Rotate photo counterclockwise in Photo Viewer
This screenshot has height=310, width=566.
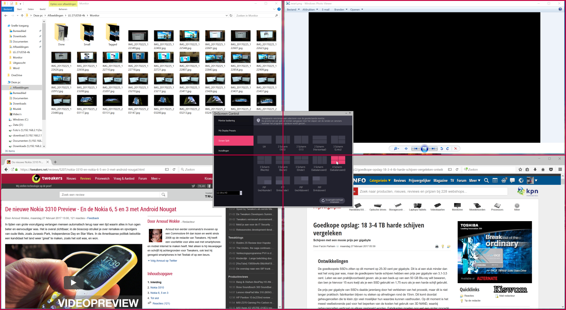(x=442, y=149)
